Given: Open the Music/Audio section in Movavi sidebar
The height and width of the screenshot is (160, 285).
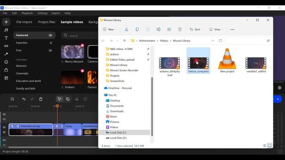Looking at the screenshot, I should click(6, 30).
